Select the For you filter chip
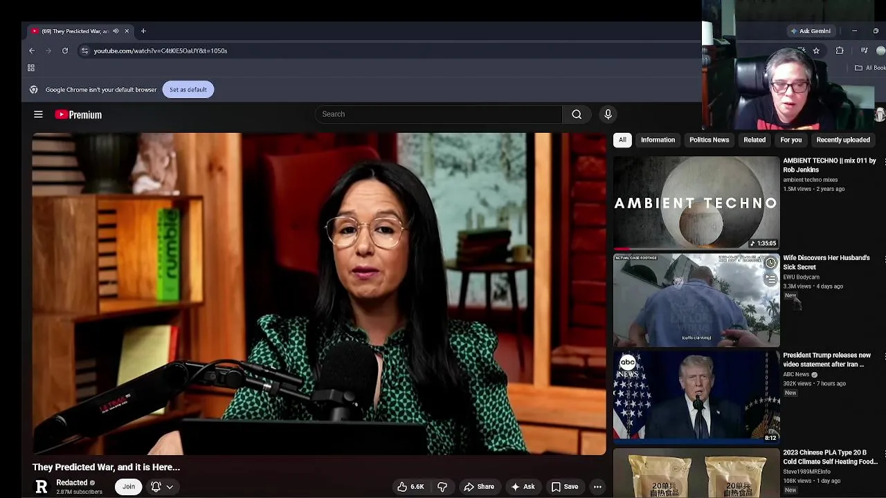This screenshot has height=498, width=886. [x=790, y=140]
